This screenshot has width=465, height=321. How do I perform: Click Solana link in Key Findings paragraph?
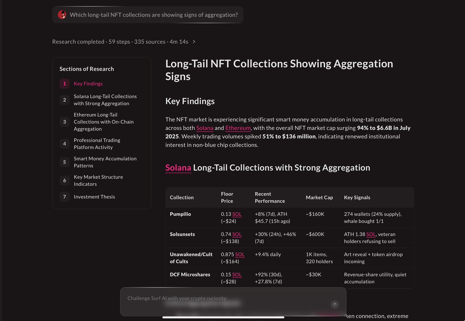pos(205,128)
